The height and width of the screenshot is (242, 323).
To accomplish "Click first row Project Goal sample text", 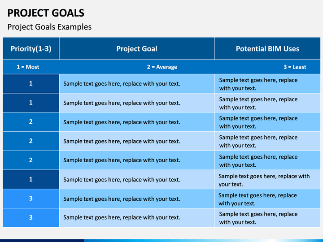I will pyautogui.click(x=122, y=84).
